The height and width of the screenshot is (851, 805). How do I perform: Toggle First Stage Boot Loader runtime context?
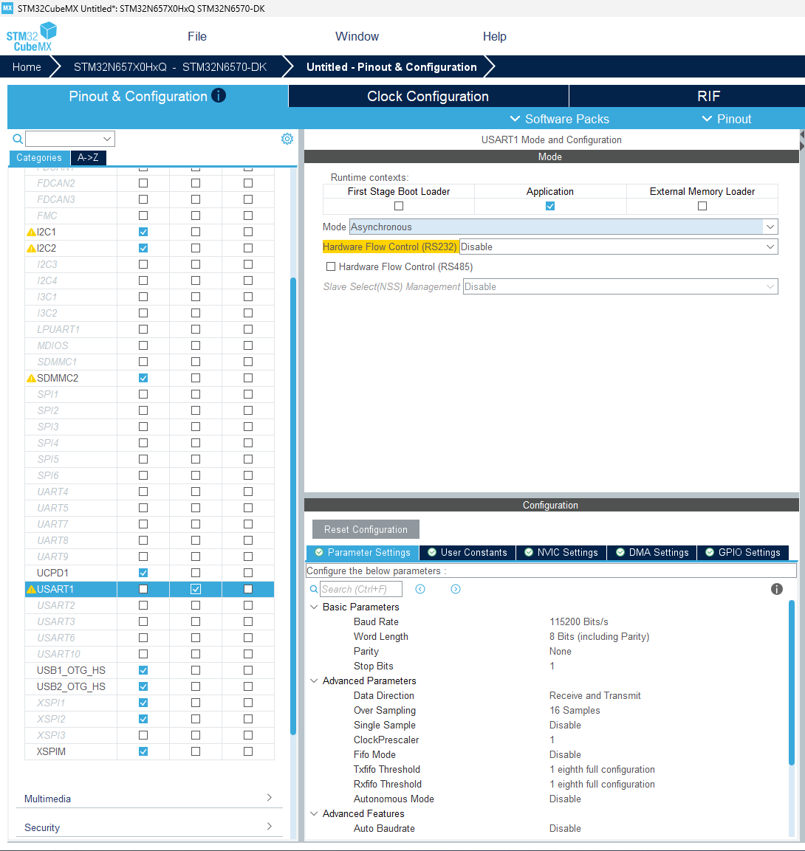point(399,206)
